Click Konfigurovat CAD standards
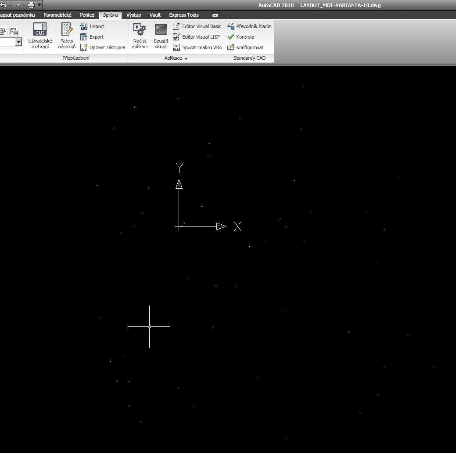This screenshot has height=453, width=456. 231,47
